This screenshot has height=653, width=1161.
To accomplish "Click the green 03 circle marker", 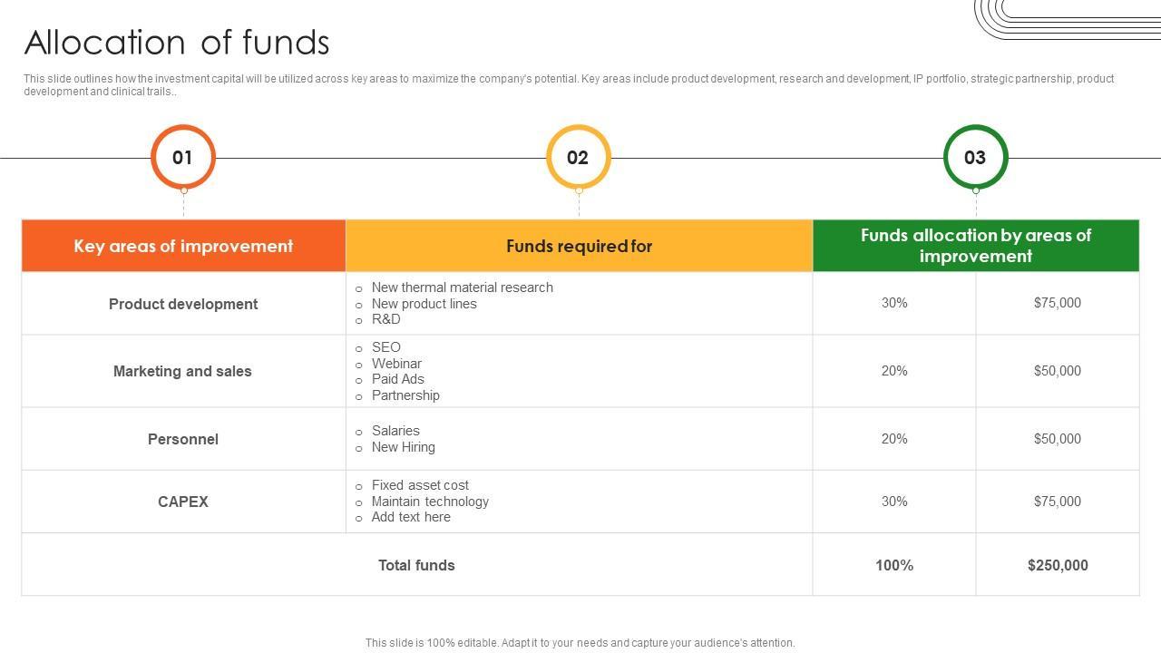I will click(975, 157).
